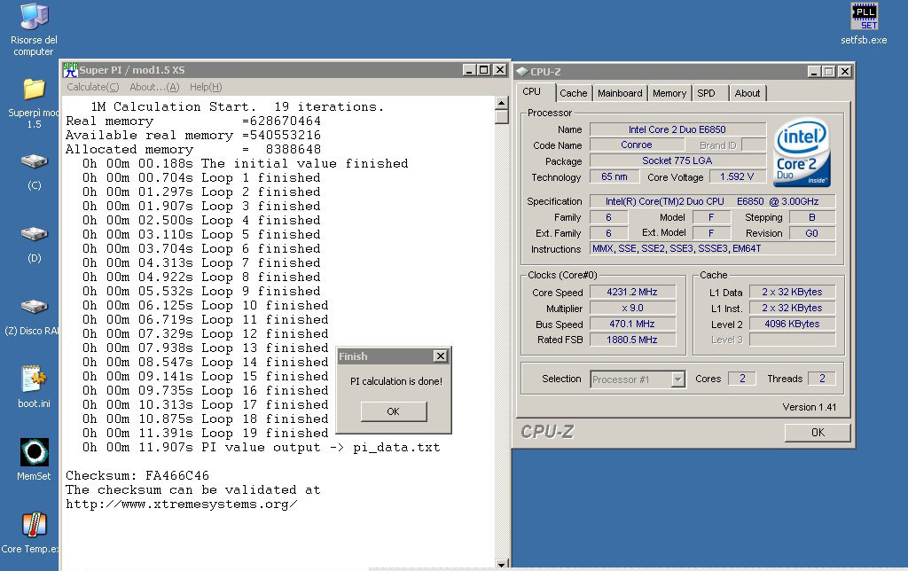Image resolution: width=908 pixels, height=571 pixels.
Task: Click the Instructions MMX, SSE list field
Action: click(712, 248)
